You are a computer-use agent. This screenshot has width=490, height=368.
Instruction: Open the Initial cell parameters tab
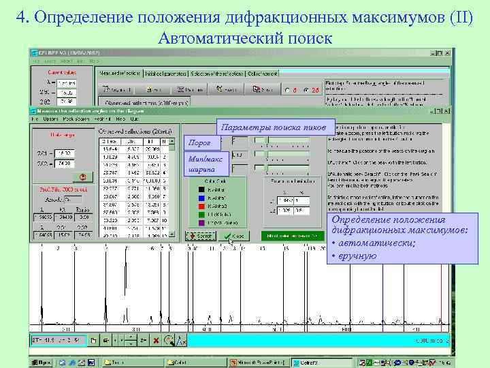(x=165, y=74)
